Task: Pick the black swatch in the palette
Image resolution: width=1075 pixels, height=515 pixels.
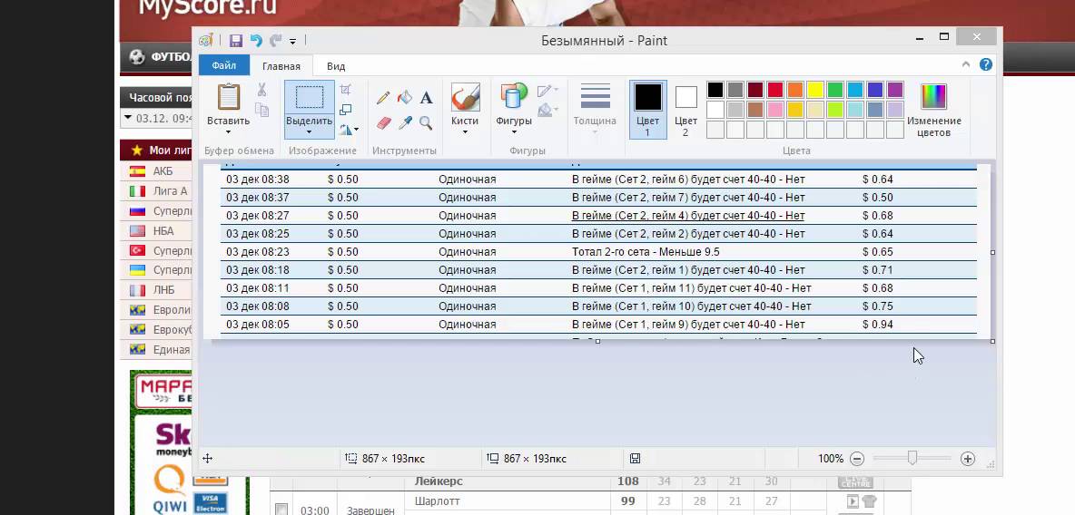Action: [x=715, y=90]
